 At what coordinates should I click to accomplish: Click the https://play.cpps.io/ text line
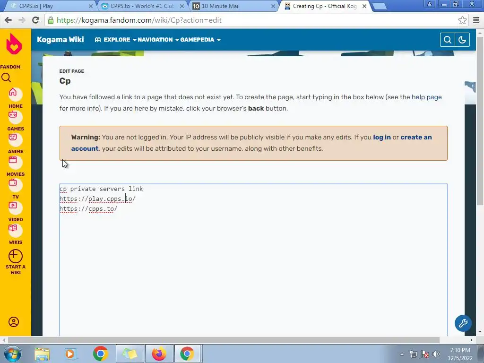coord(97,199)
